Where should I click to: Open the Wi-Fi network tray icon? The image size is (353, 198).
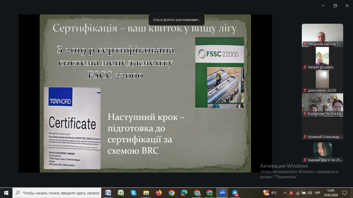point(298,193)
